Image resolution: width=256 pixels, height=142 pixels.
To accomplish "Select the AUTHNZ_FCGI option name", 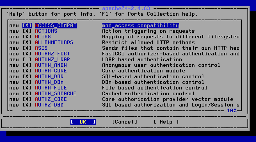I will pyautogui.click(x=53, y=54).
